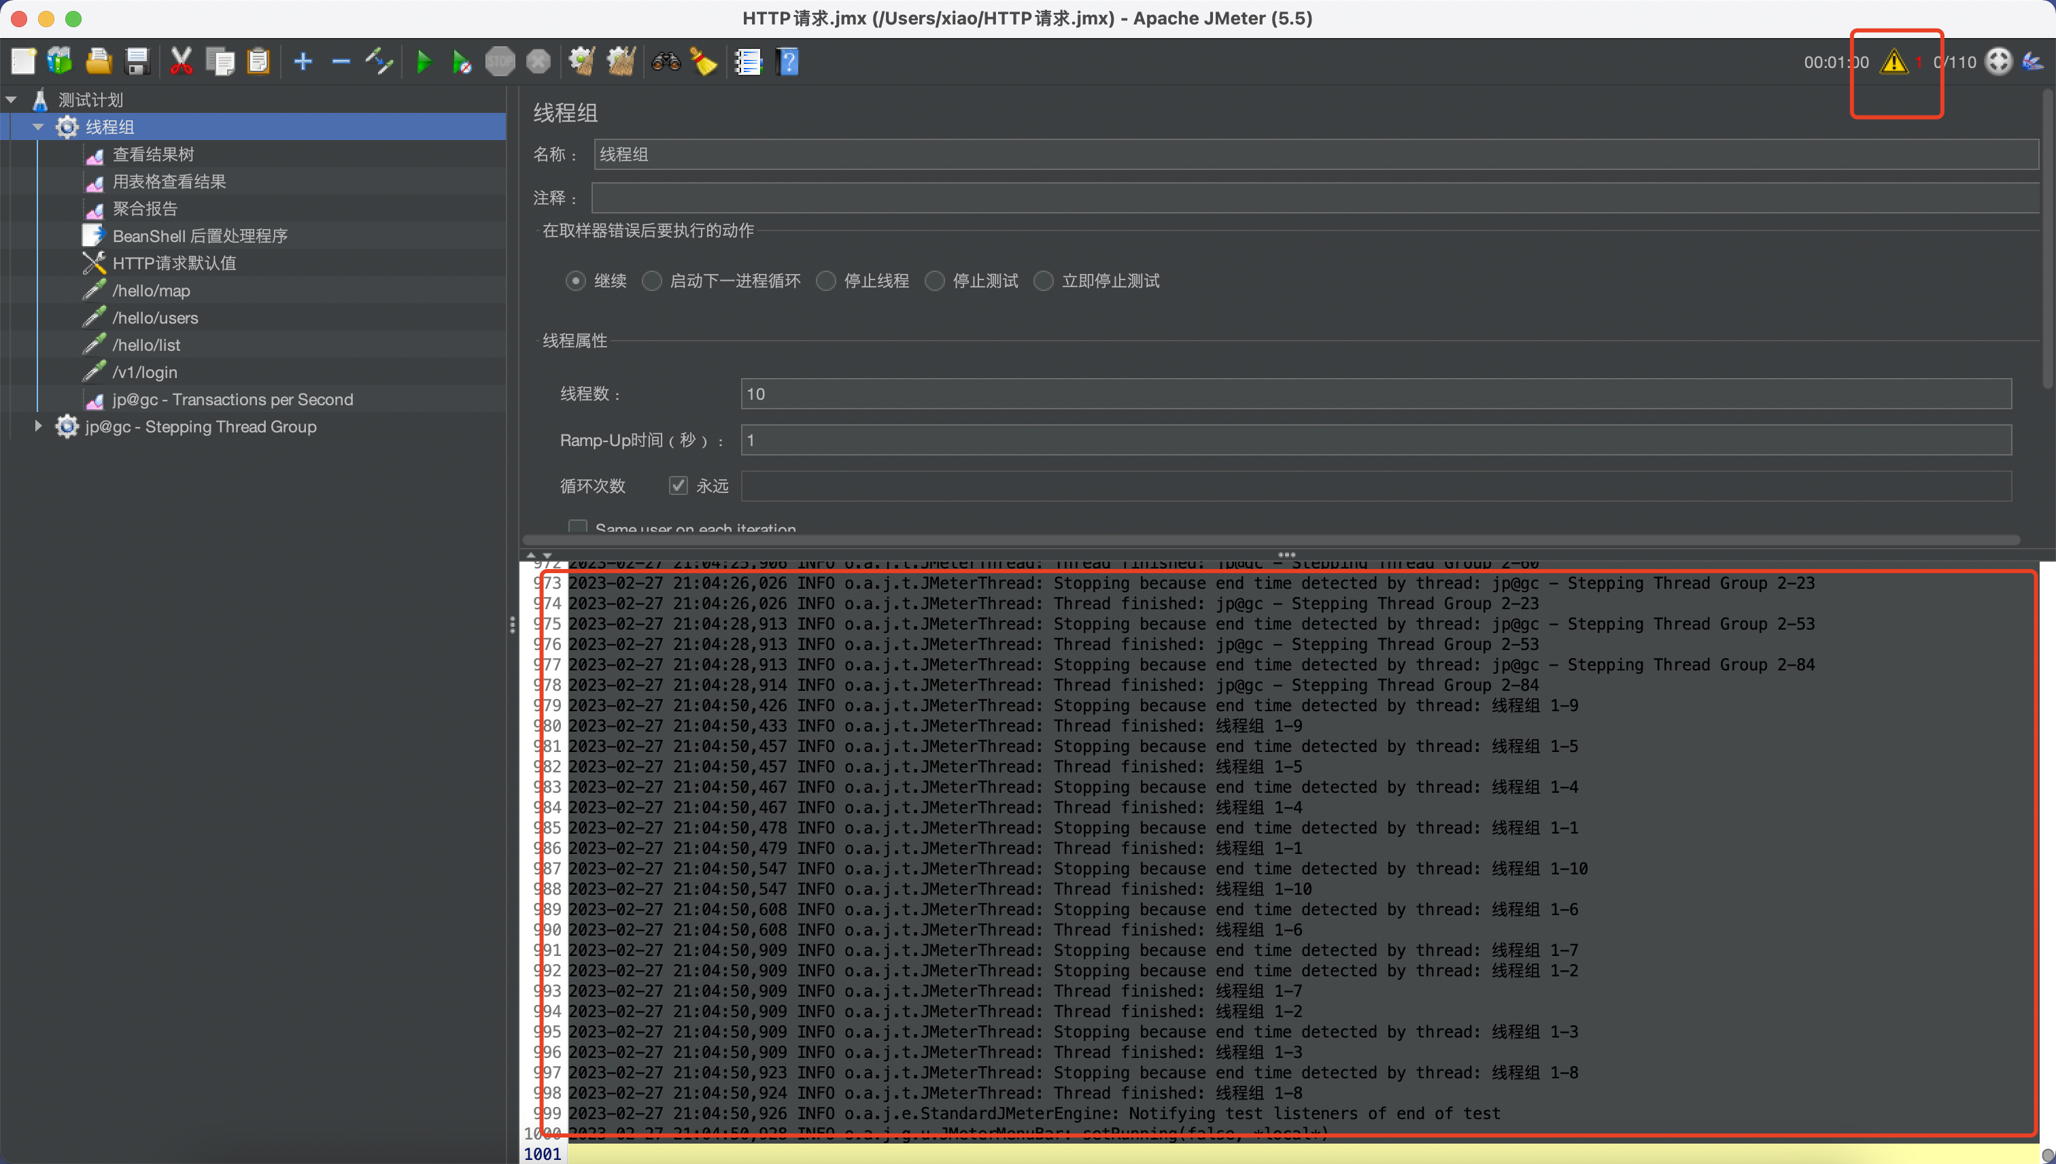
Task: Select the 立即停止测试 radio button
Action: pyautogui.click(x=1044, y=281)
